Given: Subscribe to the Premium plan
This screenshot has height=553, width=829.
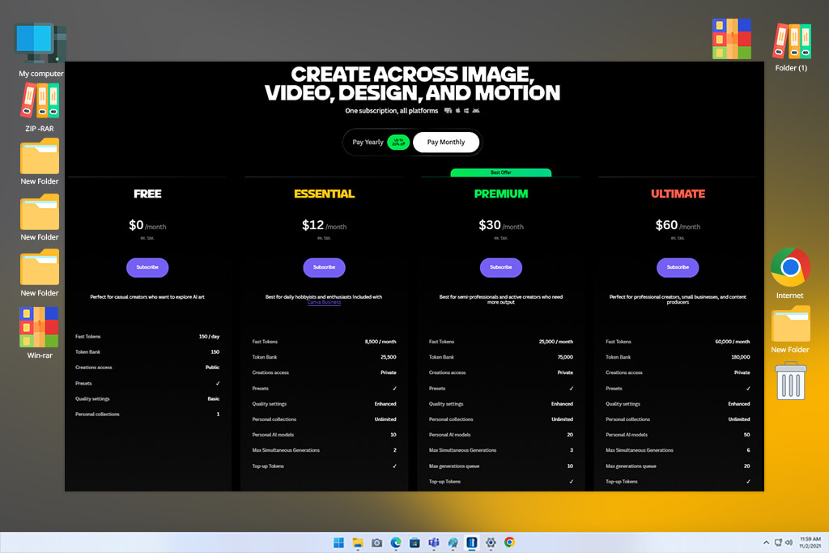Looking at the screenshot, I should pos(500,267).
